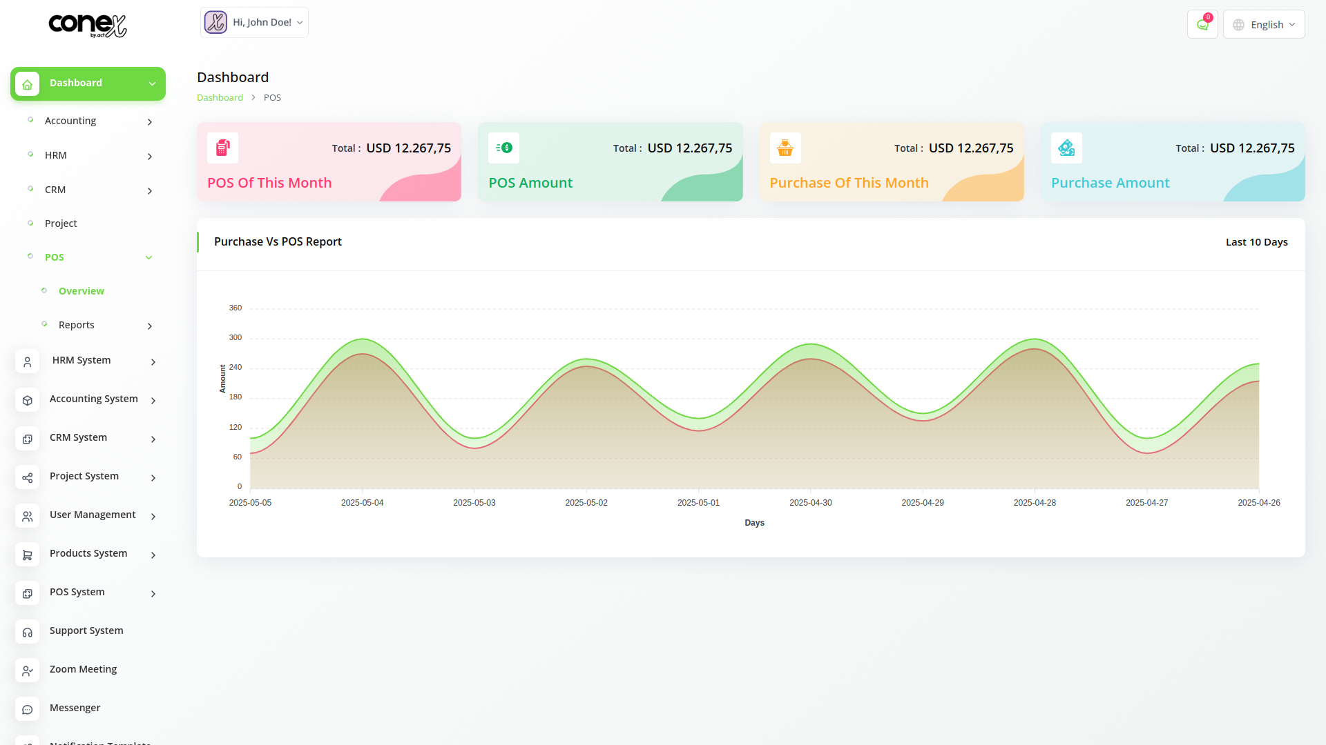The width and height of the screenshot is (1326, 745).
Task: Open the Project sidebar item
Action: (x=61, y=223)
